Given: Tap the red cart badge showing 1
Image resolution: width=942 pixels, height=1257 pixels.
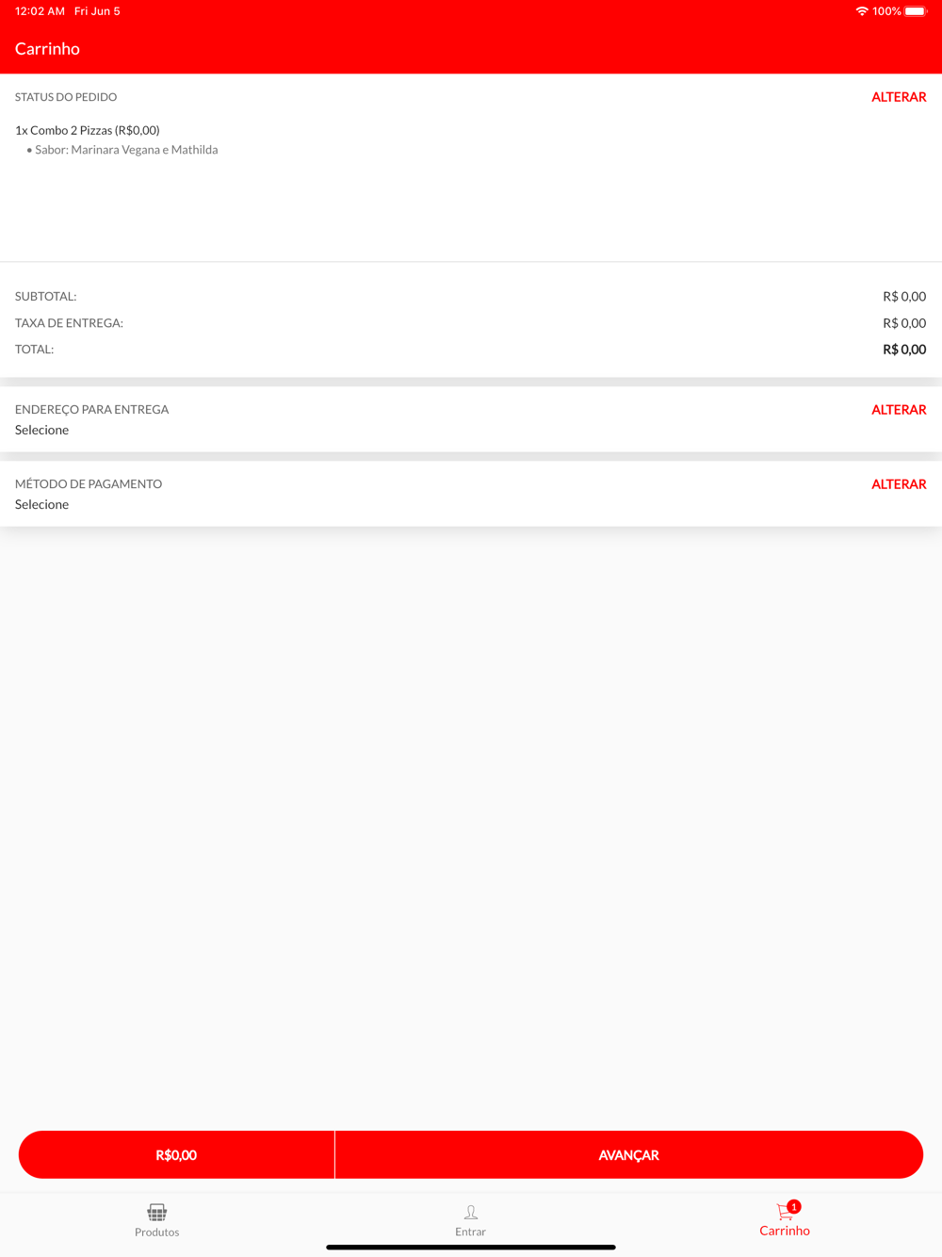Looking at the screenshot, I should pos(794,1206).
